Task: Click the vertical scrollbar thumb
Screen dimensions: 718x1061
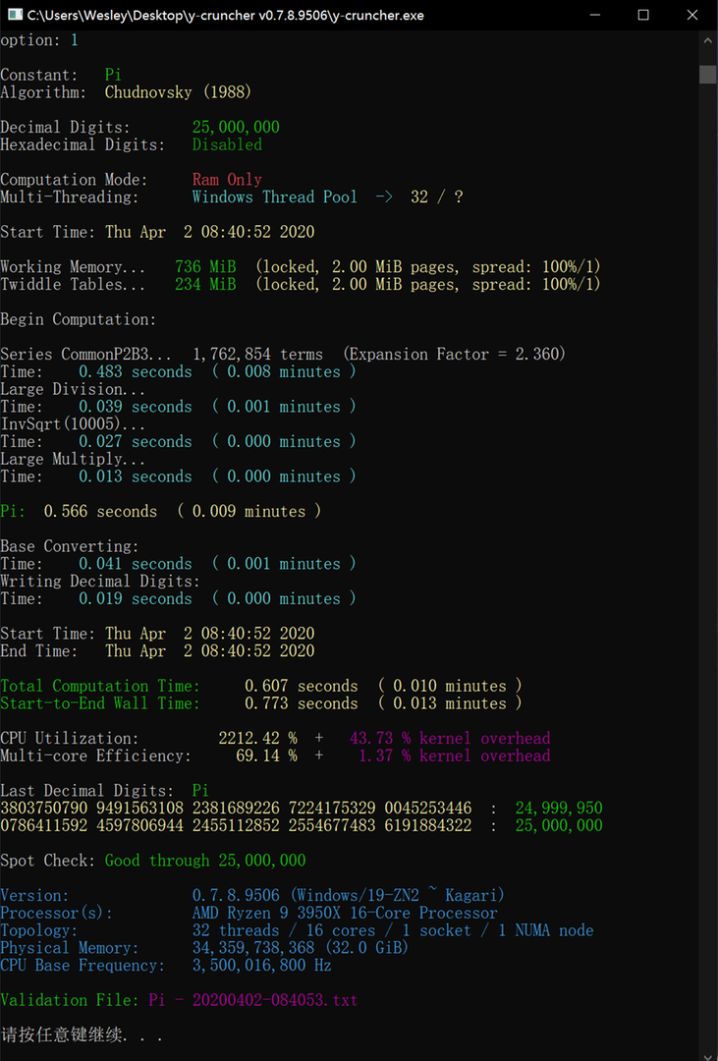Action: [708, 75]
